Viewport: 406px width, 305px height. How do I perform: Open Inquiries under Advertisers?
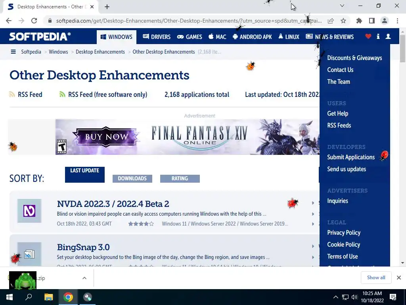[x=337, y=201]
